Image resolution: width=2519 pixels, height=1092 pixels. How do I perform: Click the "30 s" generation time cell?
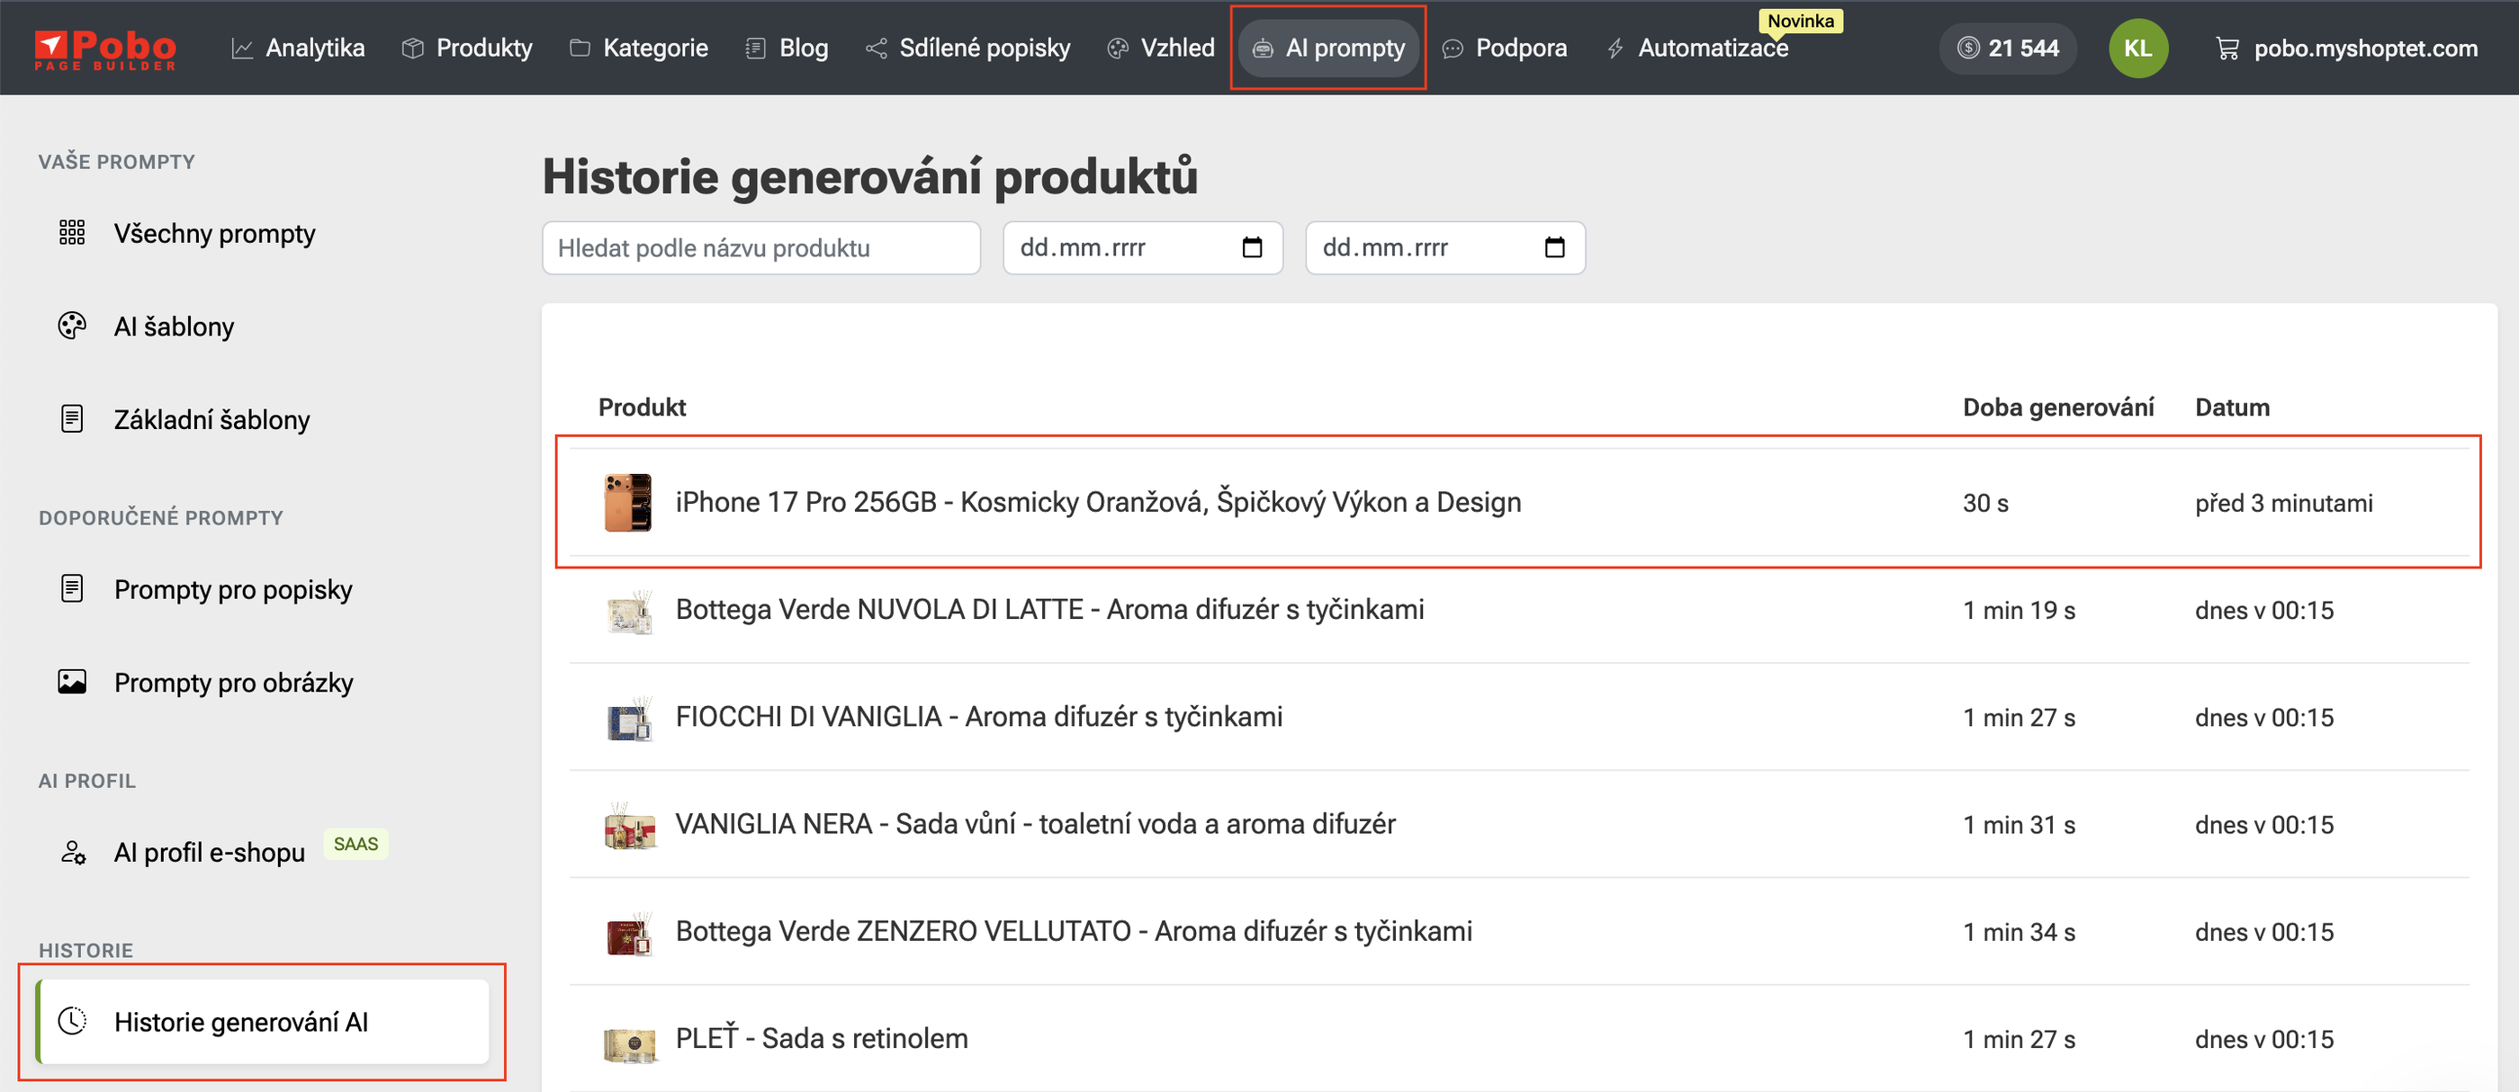[x=1985, y=503]
